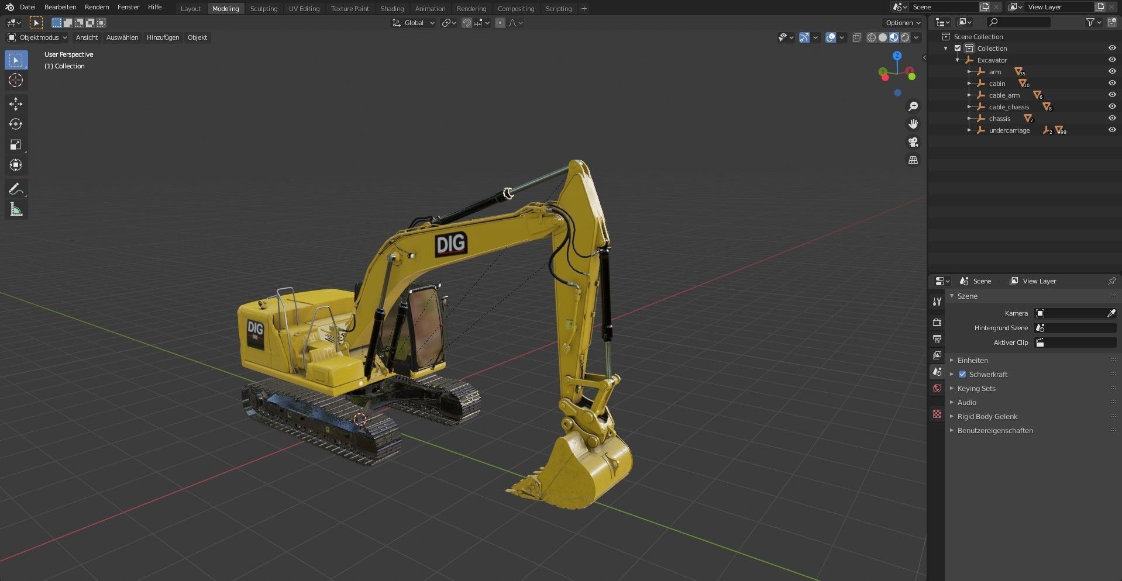This screenshot has width=1122, height=581.
Task: Hide the undercarriage object
Action: tap(1112, 130)
